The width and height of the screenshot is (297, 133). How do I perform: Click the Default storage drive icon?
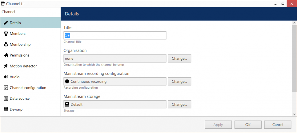[x=67, y=104]
